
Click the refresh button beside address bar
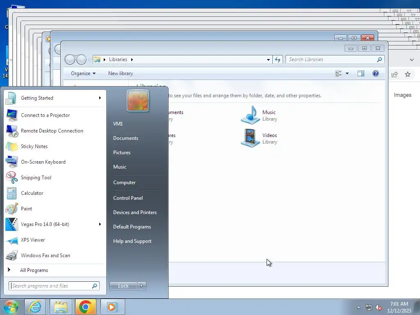pyautogui.click(x=278, y=60)
